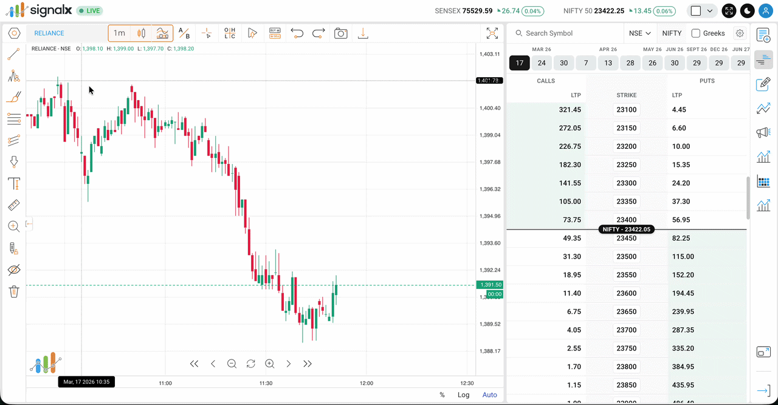Take a chart snapshot with camera icon
Screen dimensions: 778x405
[x=341, y=33]
